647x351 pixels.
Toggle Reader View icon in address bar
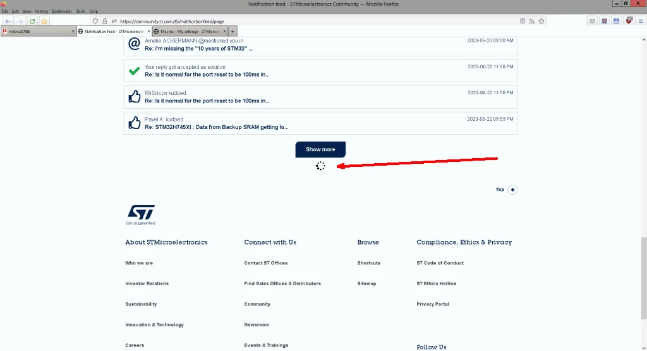pyautogui.click(x=523, y=21)
